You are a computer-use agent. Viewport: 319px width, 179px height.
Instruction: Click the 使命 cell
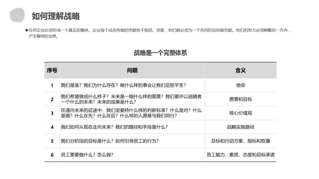(240, 85)
